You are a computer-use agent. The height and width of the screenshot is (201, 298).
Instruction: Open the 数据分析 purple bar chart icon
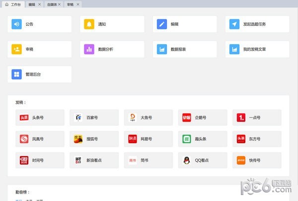click(89, 49)
